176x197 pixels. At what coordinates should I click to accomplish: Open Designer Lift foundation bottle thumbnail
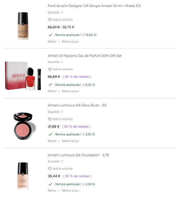[23, 26]
